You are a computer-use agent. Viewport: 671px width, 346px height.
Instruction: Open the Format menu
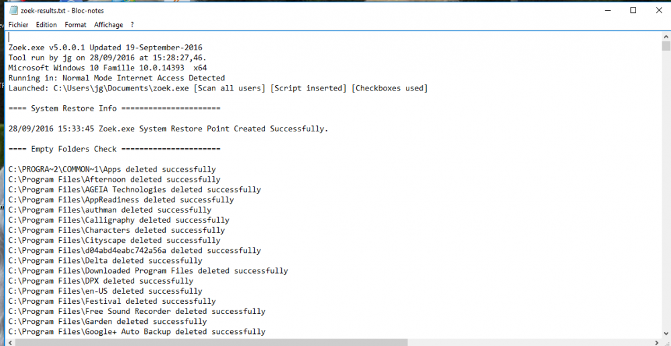(75, 25)
